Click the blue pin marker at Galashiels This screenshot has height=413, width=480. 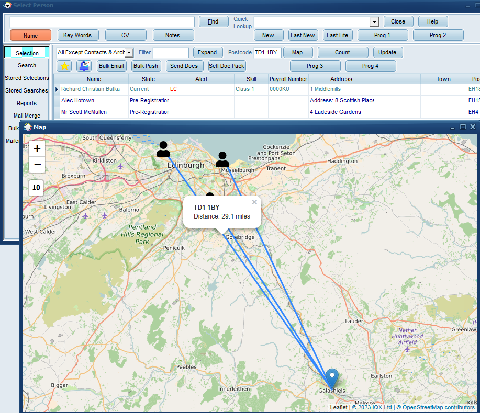tap(332, 378)
